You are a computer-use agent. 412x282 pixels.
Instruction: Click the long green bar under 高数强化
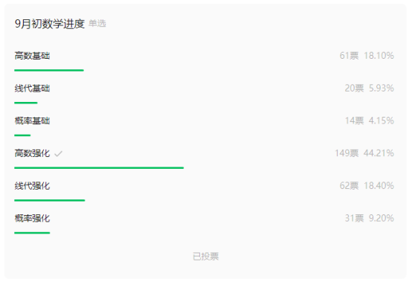[x=99, y=167]
